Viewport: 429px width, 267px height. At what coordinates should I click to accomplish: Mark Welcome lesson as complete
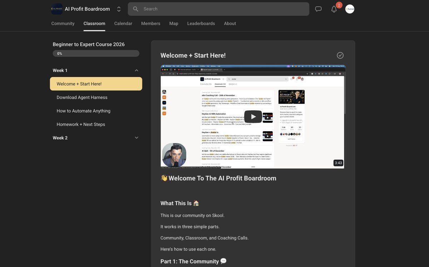[340, 55]
